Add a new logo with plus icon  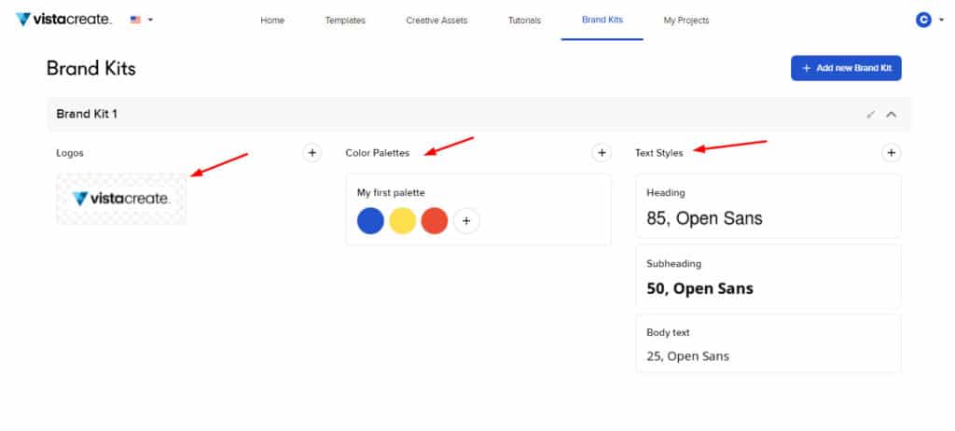tap(311, 153)
